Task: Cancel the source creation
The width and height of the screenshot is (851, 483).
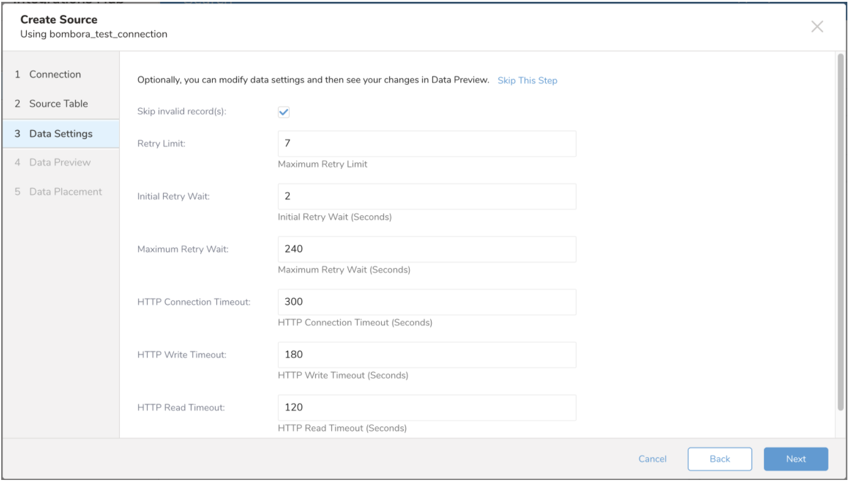Action: point(652,459)
